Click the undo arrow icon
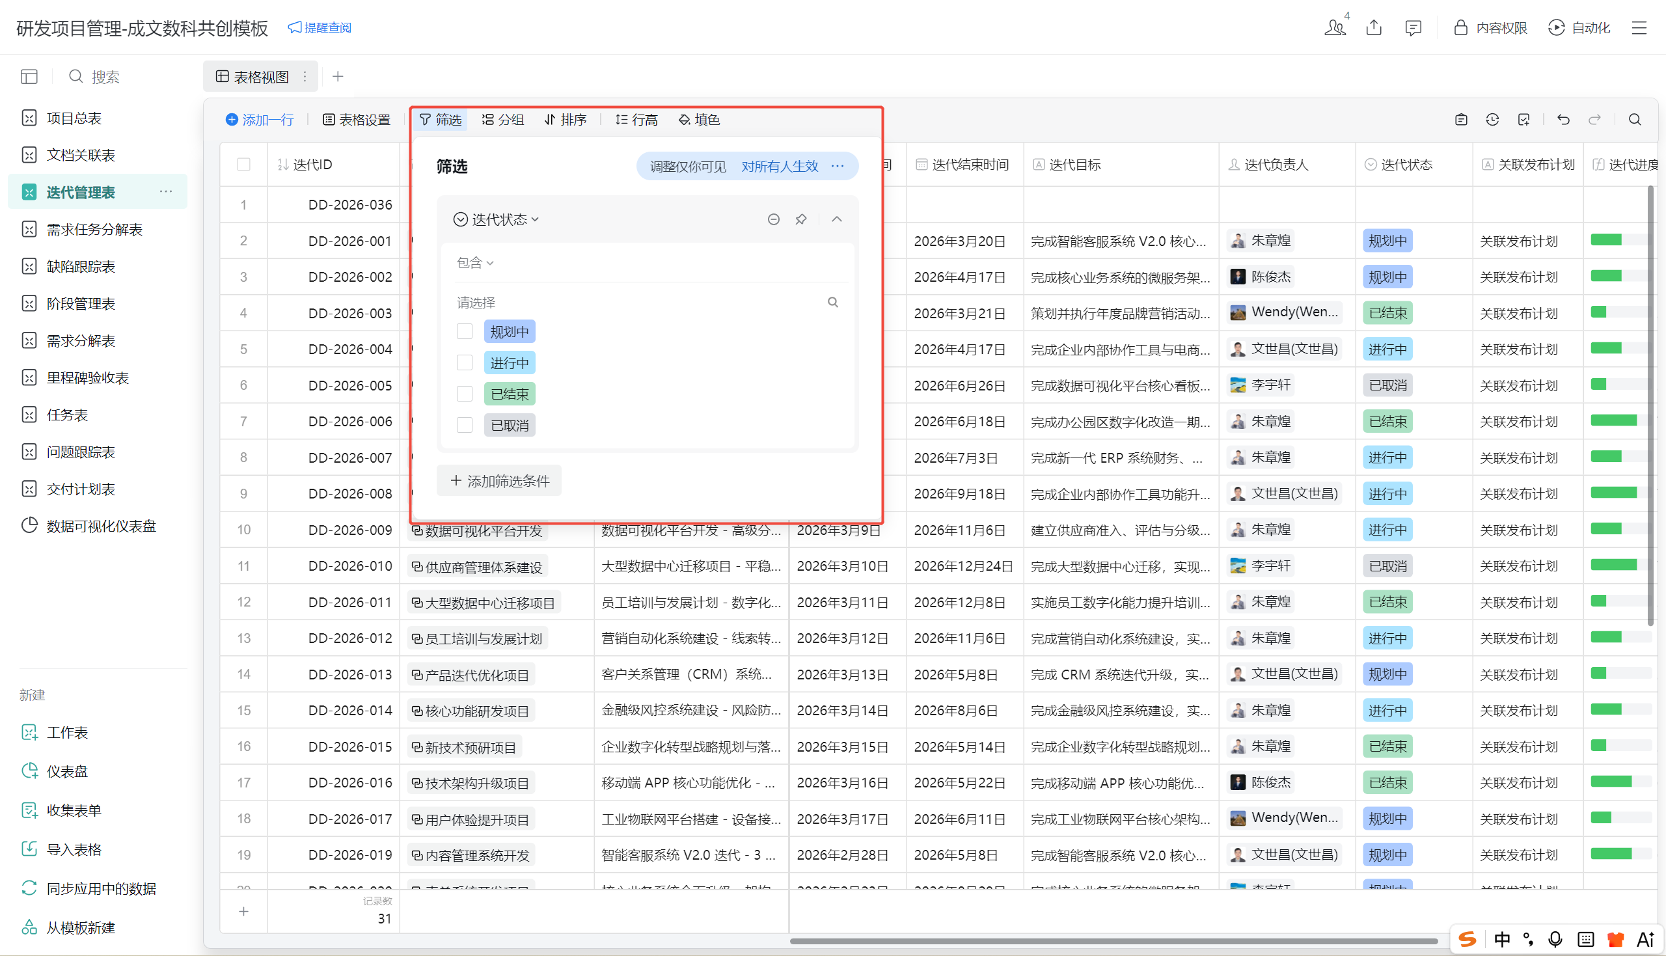This screenshot has width=1666, height=956. (x=1563, y=120)
